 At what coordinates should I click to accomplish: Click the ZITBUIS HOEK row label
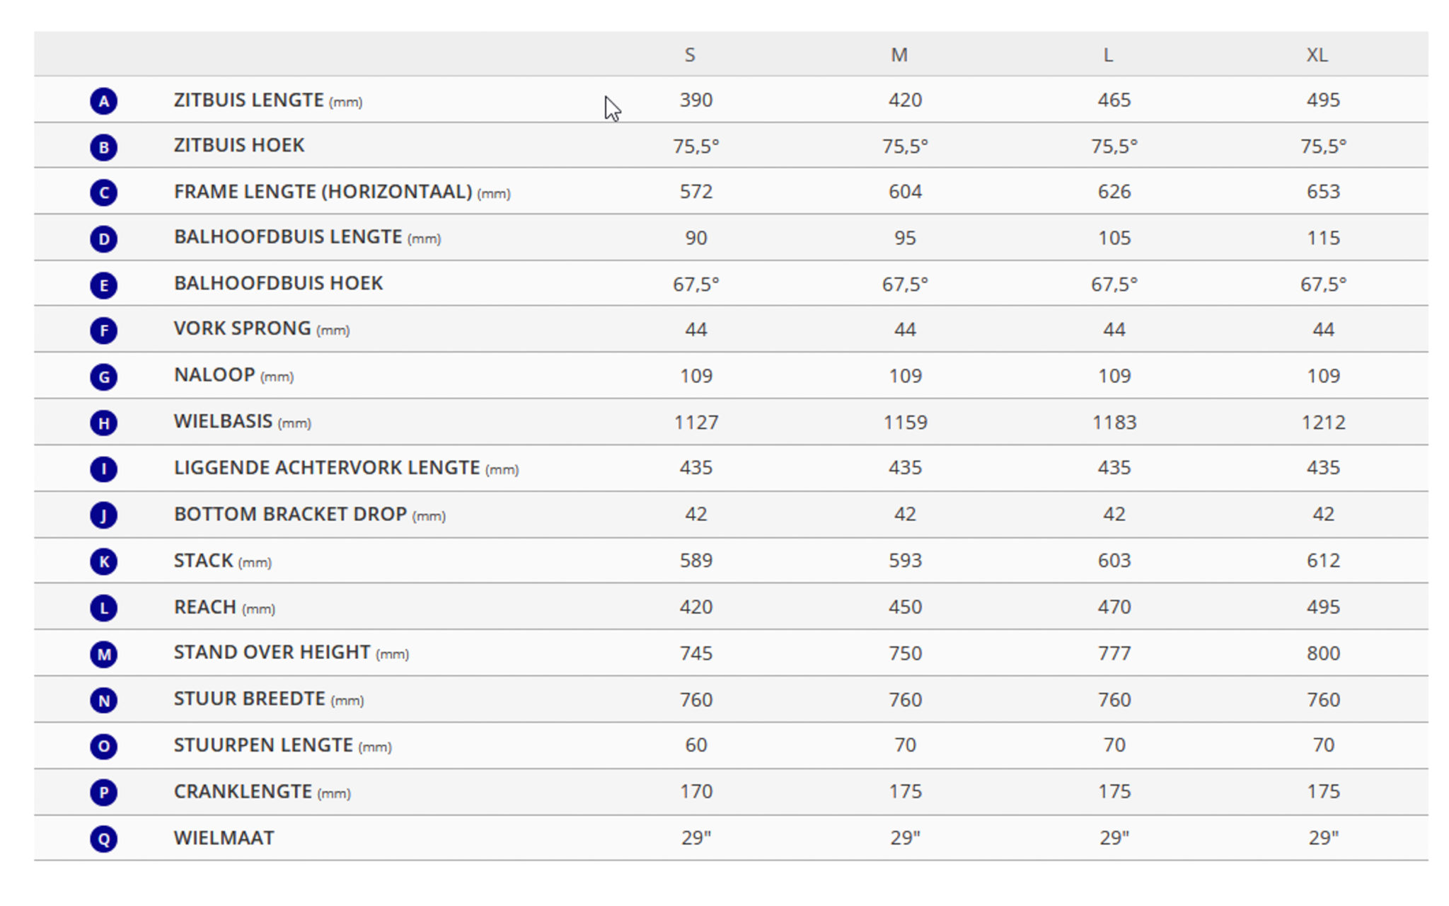pyautogui.click(x=239, y=145)
